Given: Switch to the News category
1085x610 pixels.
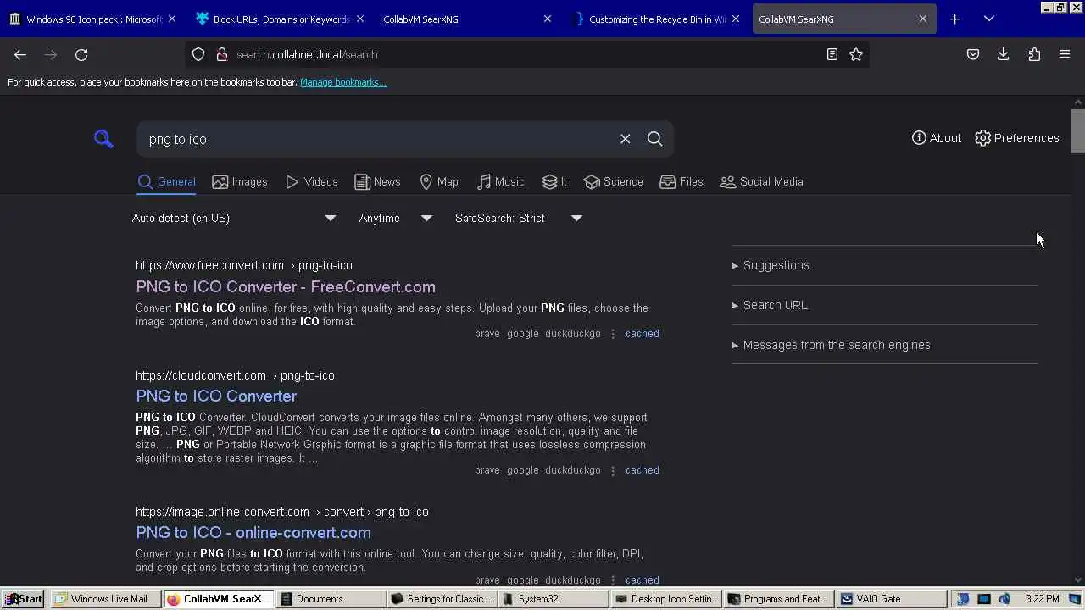Looking at the screenshot, I should [377, 181].
